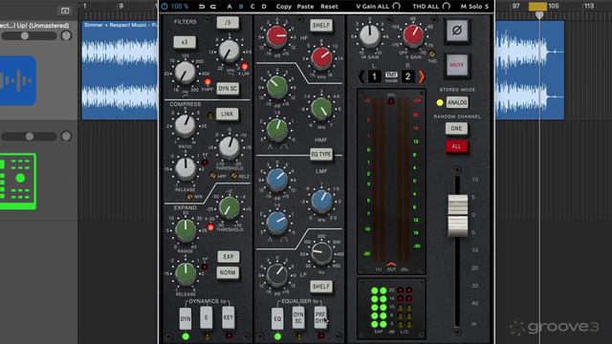Click the first track volume slider
Screen dimensions: 612x344
(x=30, y=36)
